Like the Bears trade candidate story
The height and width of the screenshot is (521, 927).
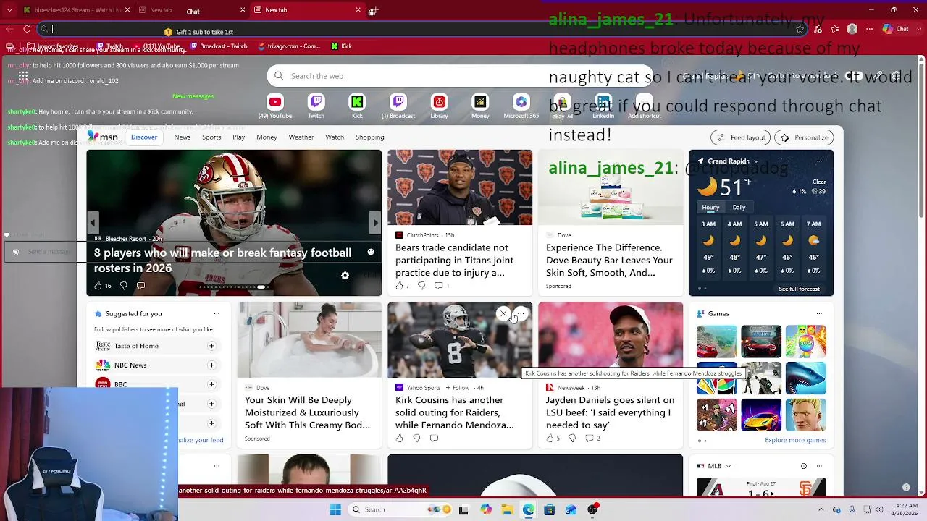click(x=402, y=286)
